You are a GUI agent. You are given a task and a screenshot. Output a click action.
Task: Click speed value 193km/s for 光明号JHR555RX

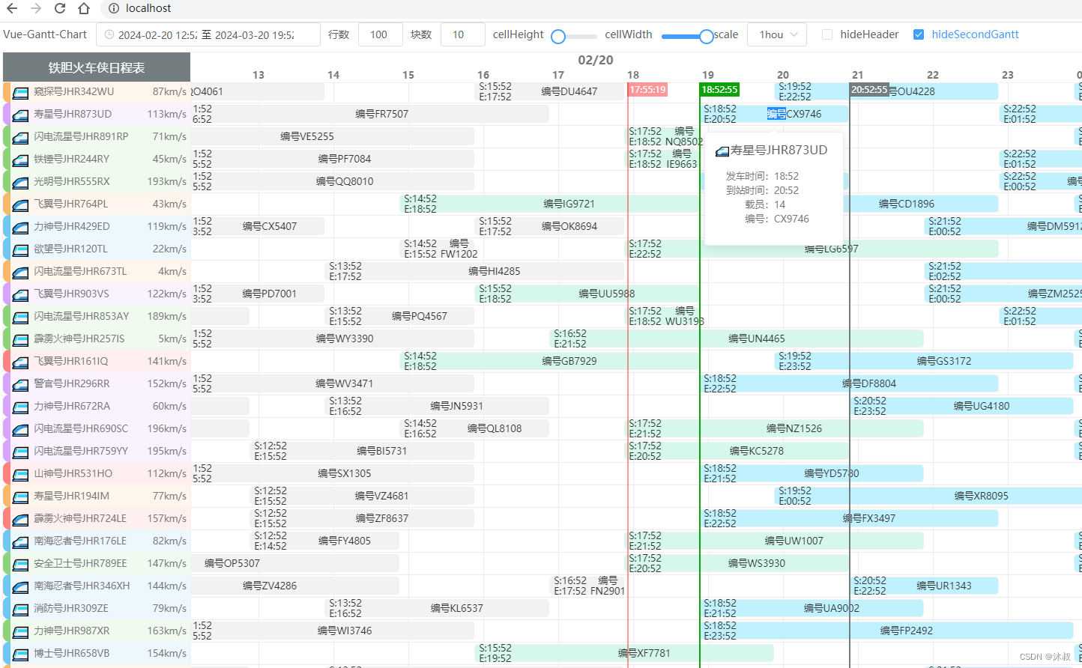(167, 181)
